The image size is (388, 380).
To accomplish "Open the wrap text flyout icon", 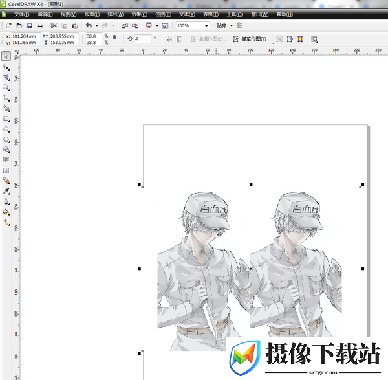I will click(x=314, y=39).
